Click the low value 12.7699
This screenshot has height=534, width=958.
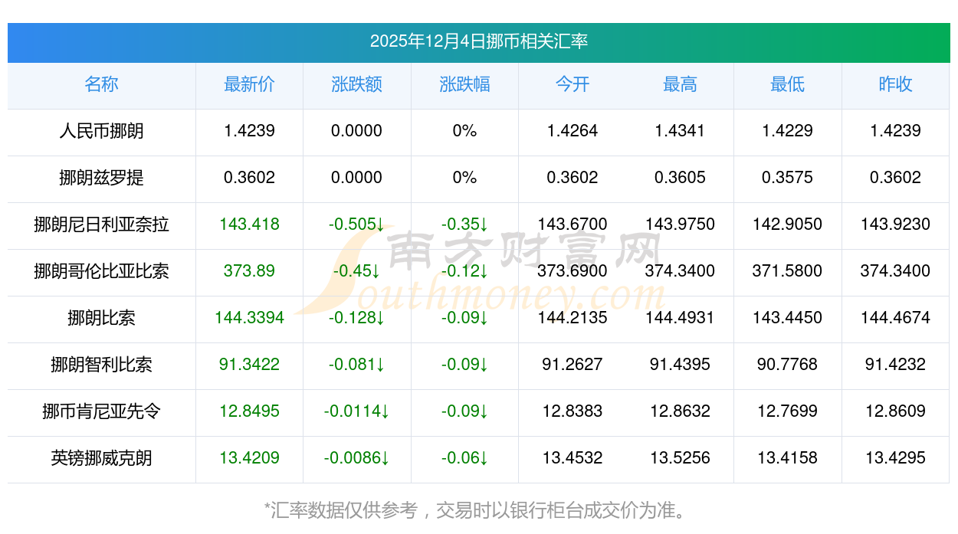pyautogui.click(x=788, y=411)
